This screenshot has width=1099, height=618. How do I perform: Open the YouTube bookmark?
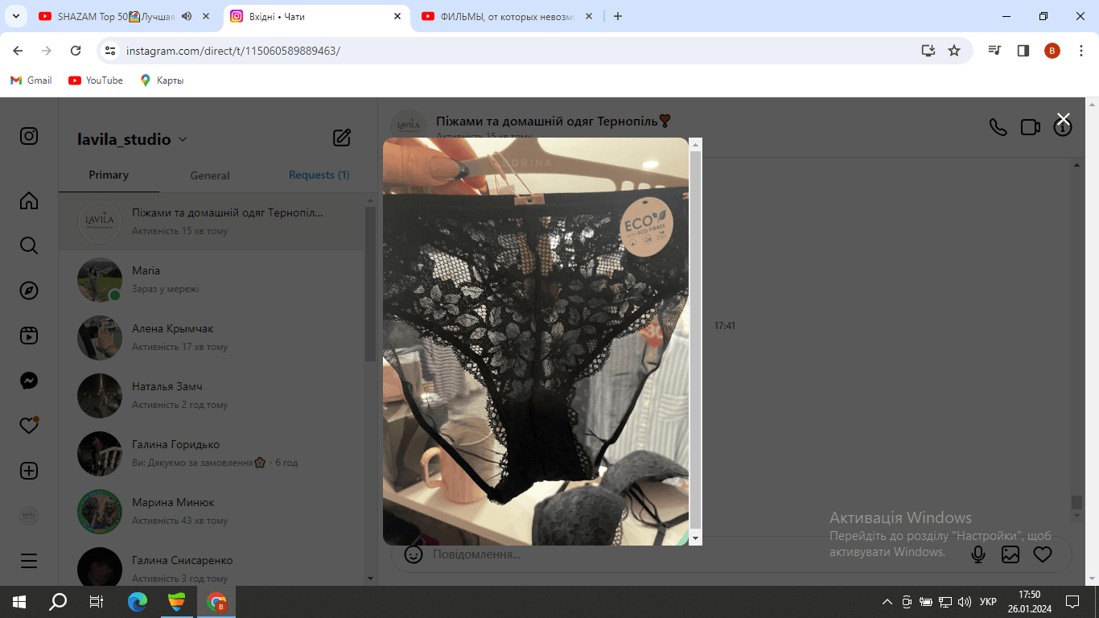point(96,80)
